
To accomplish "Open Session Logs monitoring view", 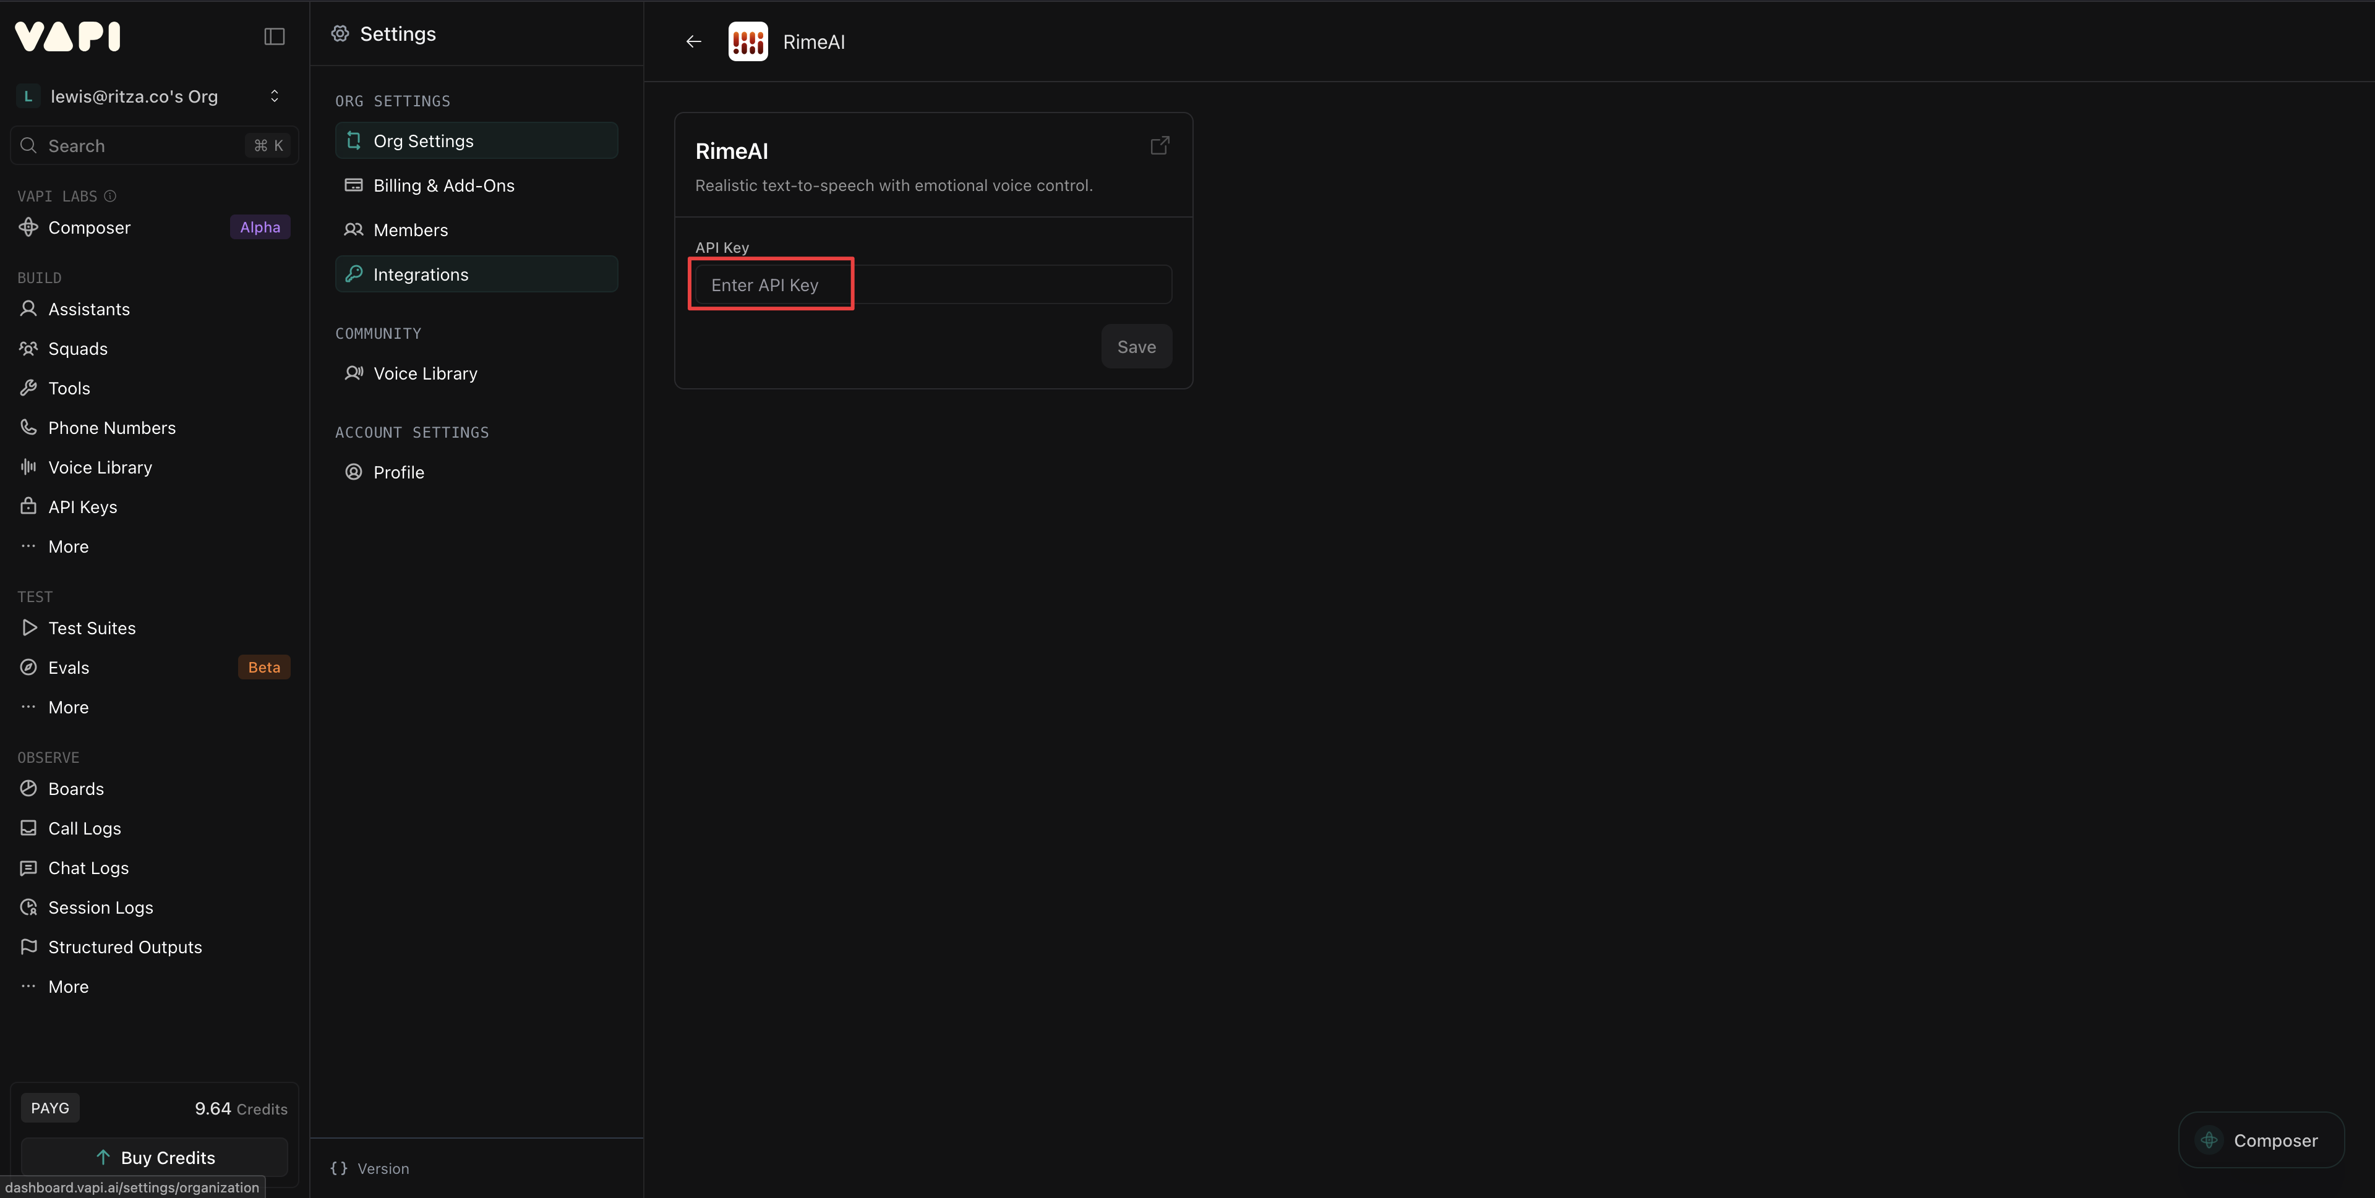I will [100, 907].
